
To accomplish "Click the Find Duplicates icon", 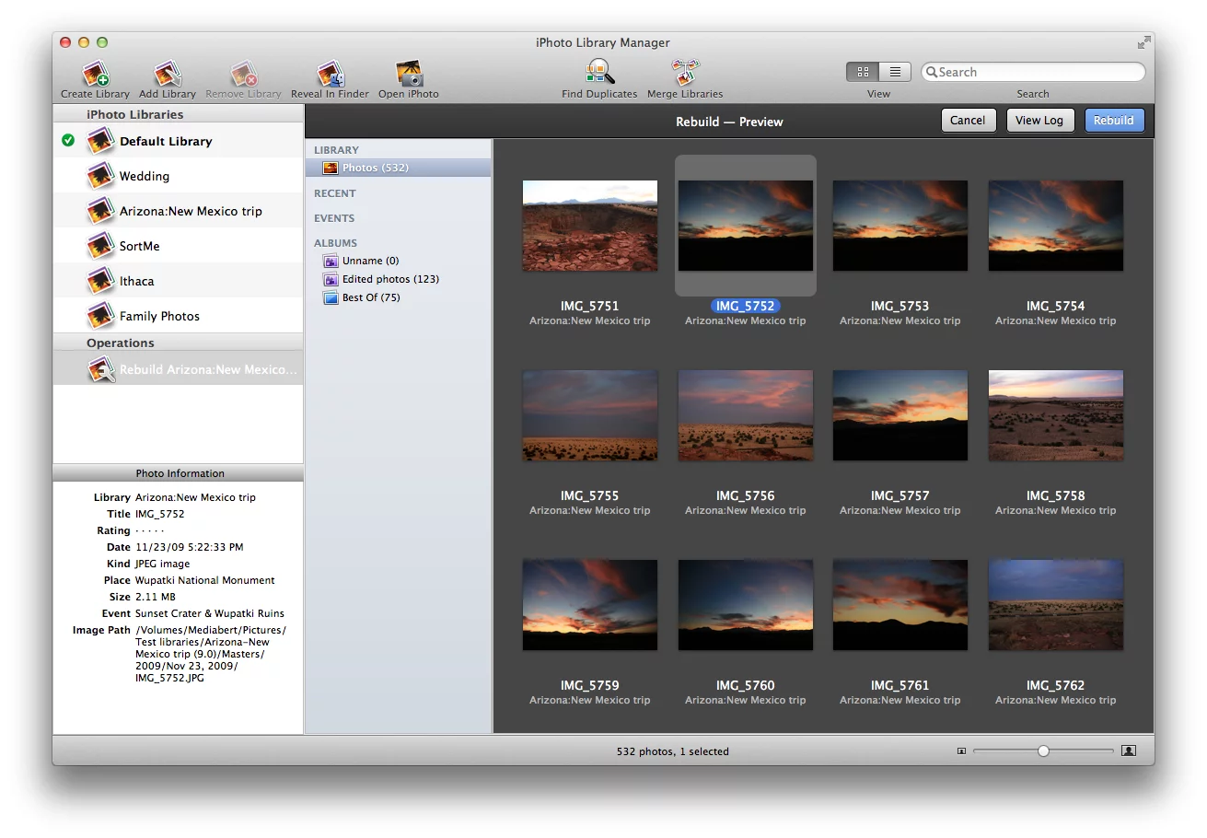I will (x=598, y=71).
